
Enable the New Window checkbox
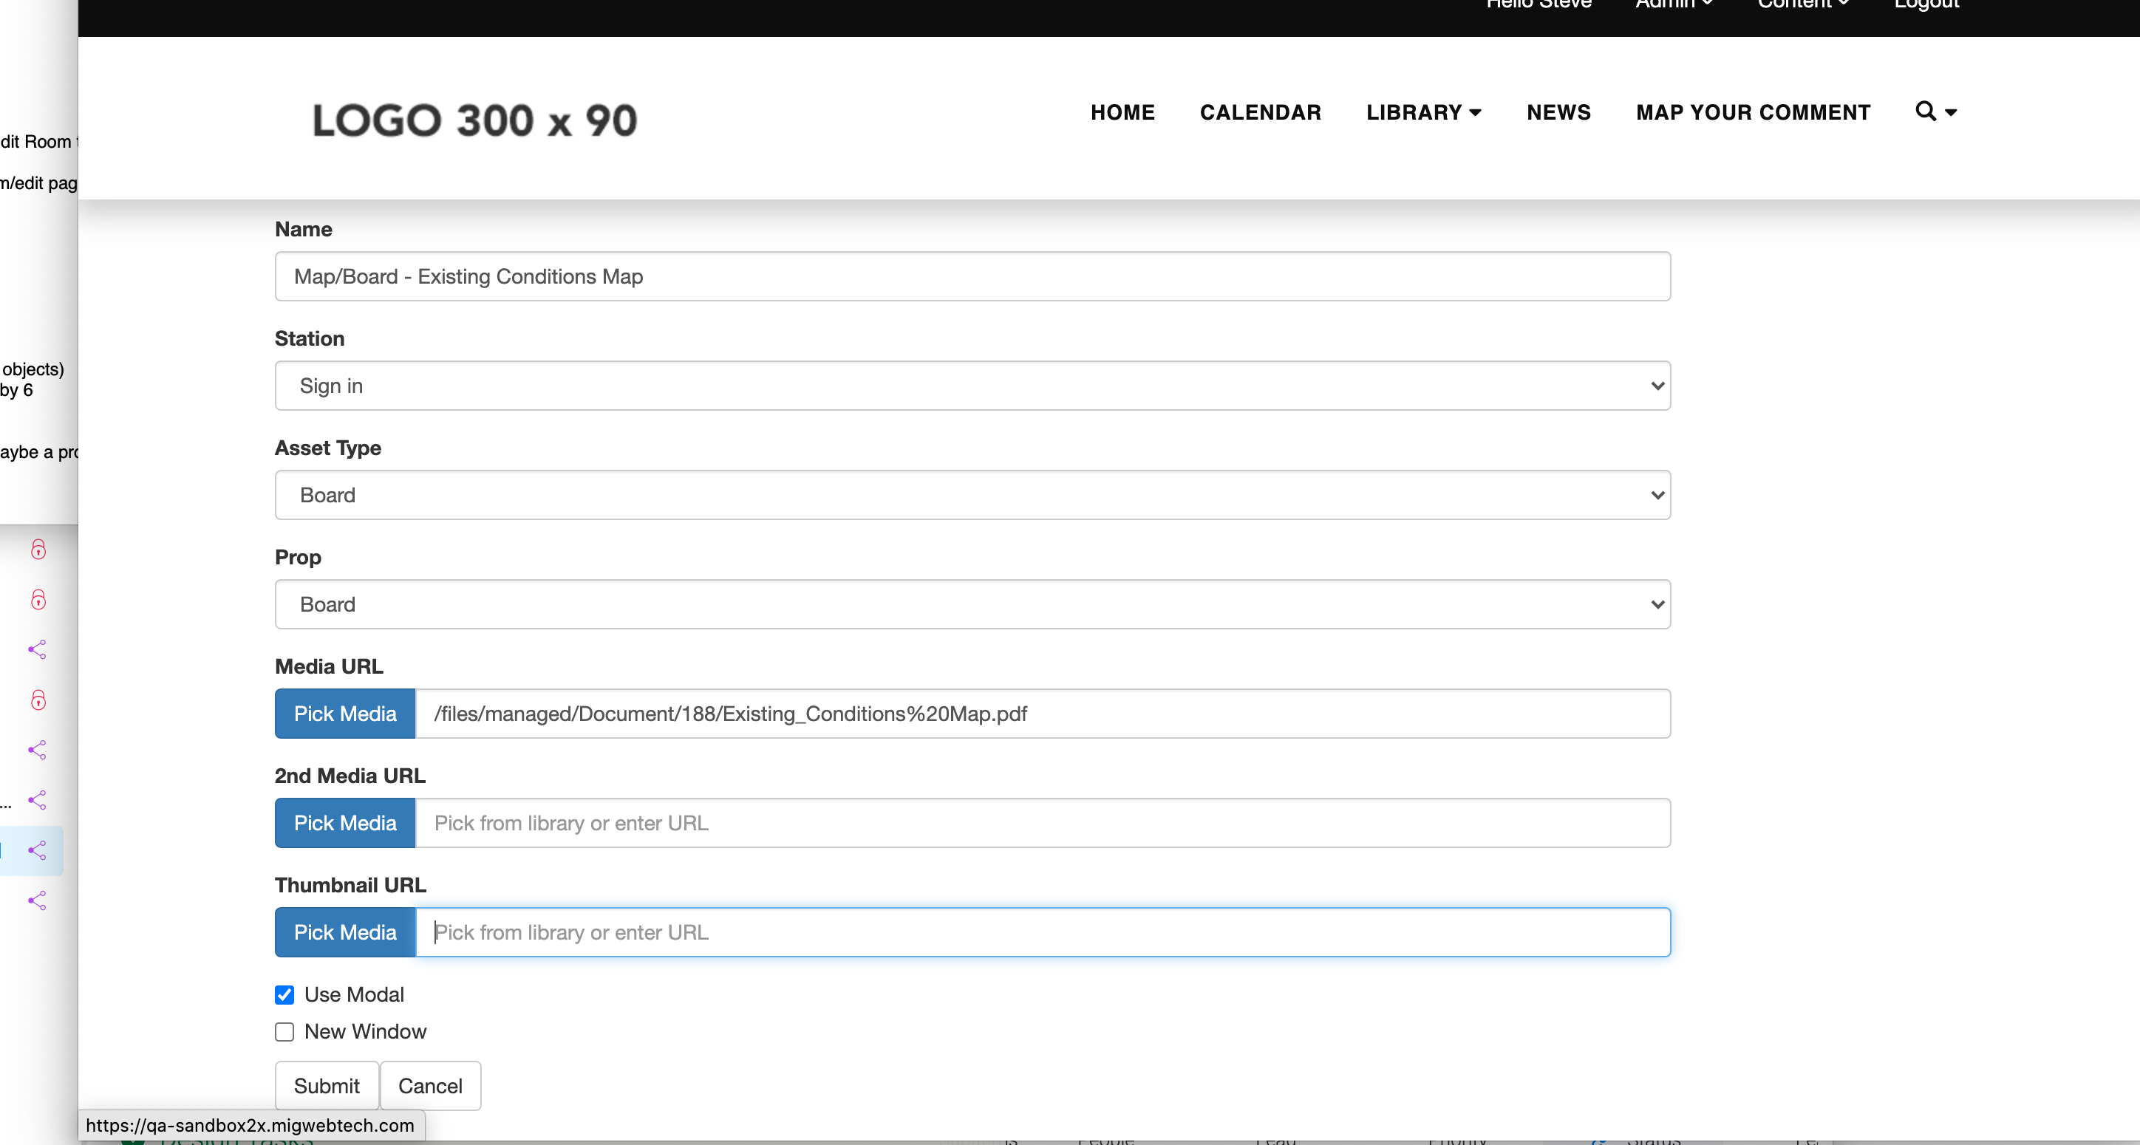tap(284, 1031)
